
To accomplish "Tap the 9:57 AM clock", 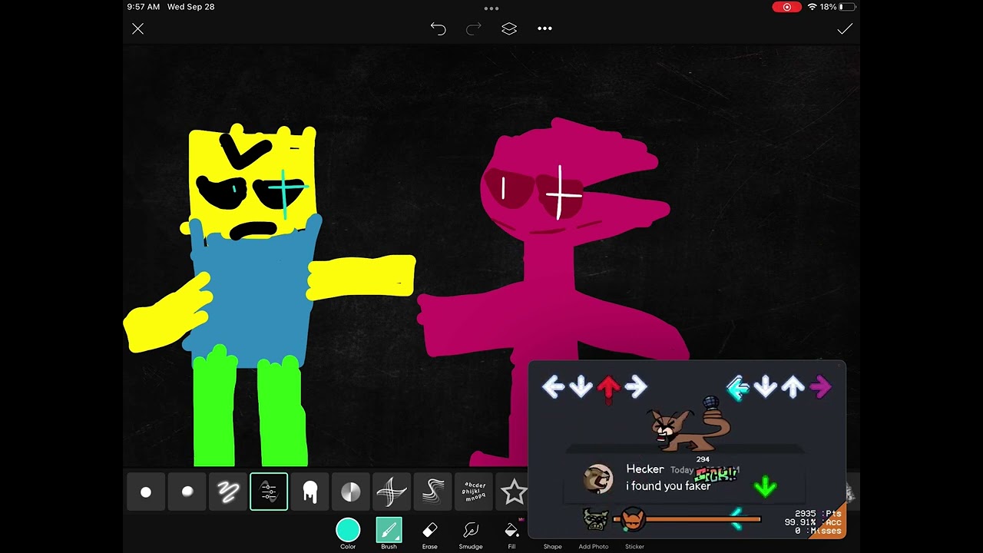I will pyautogui.click(x=144, y=7).
